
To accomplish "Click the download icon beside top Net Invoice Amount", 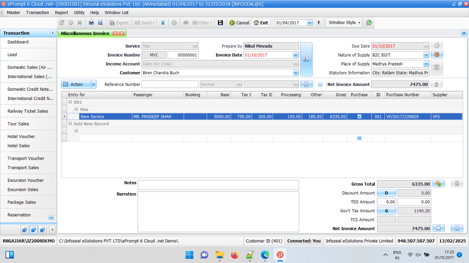I will 436,84.
